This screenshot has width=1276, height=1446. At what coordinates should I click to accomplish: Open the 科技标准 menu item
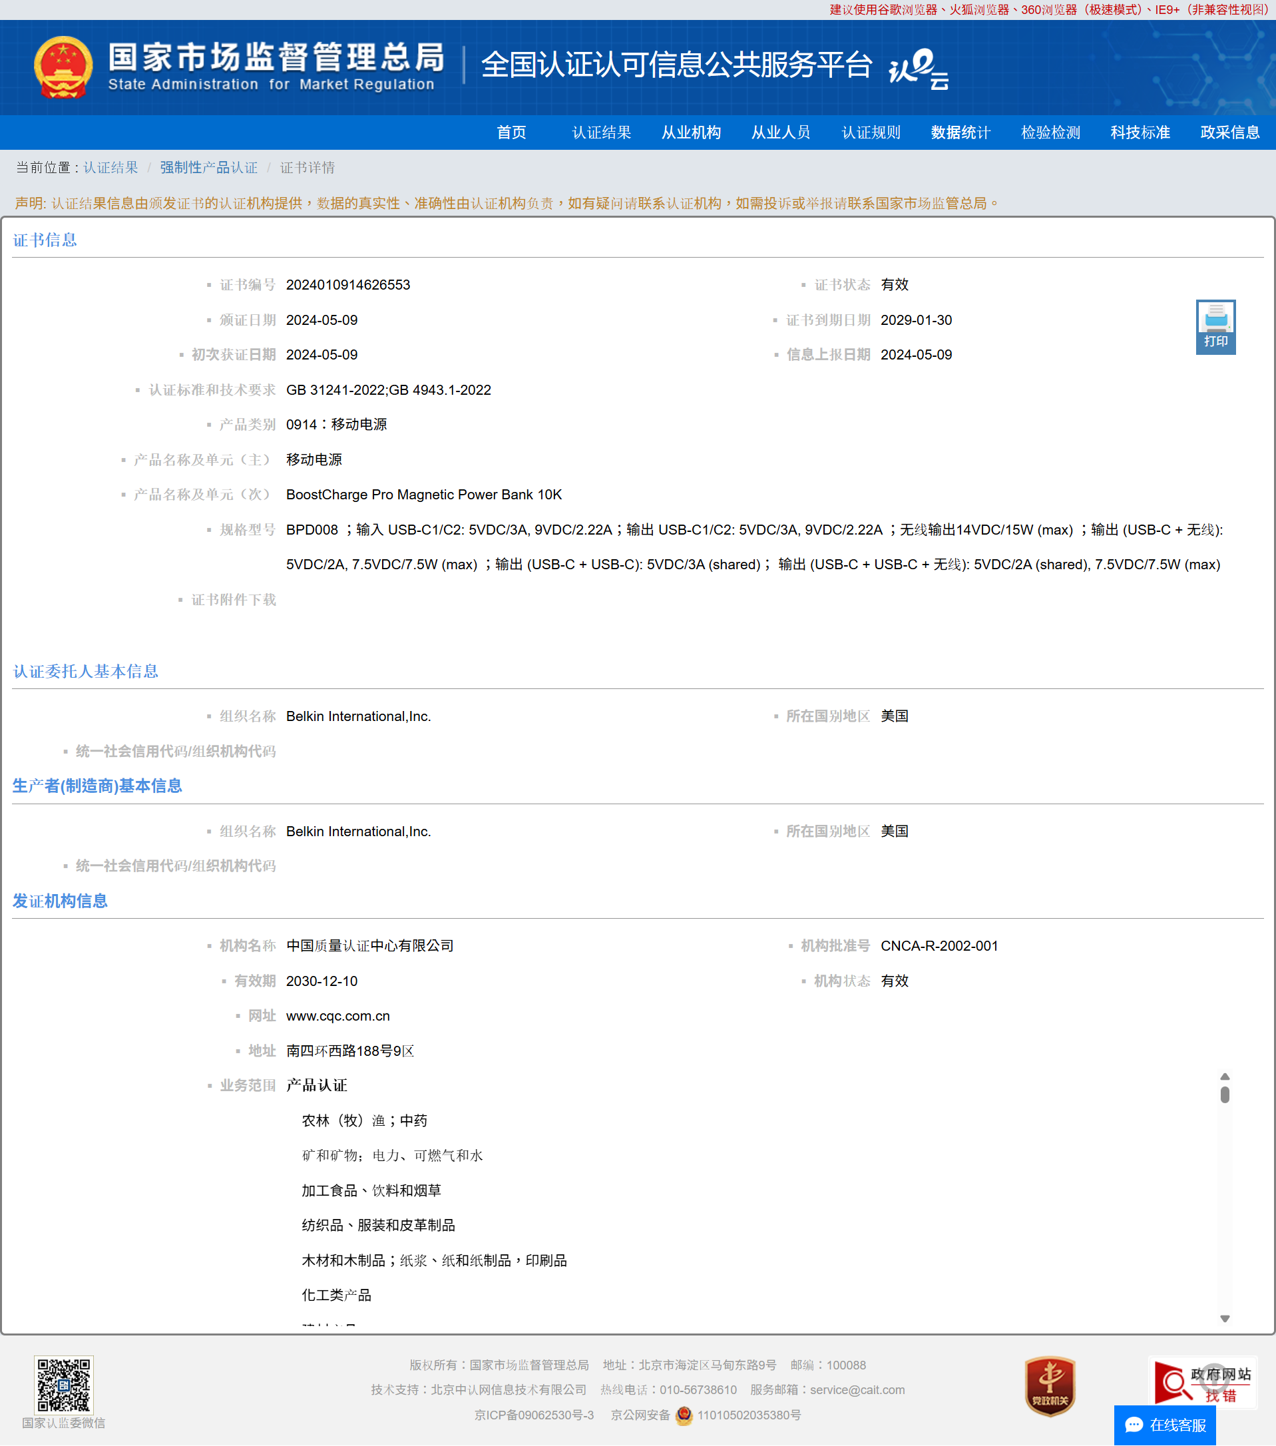[x=1140, y=132]
